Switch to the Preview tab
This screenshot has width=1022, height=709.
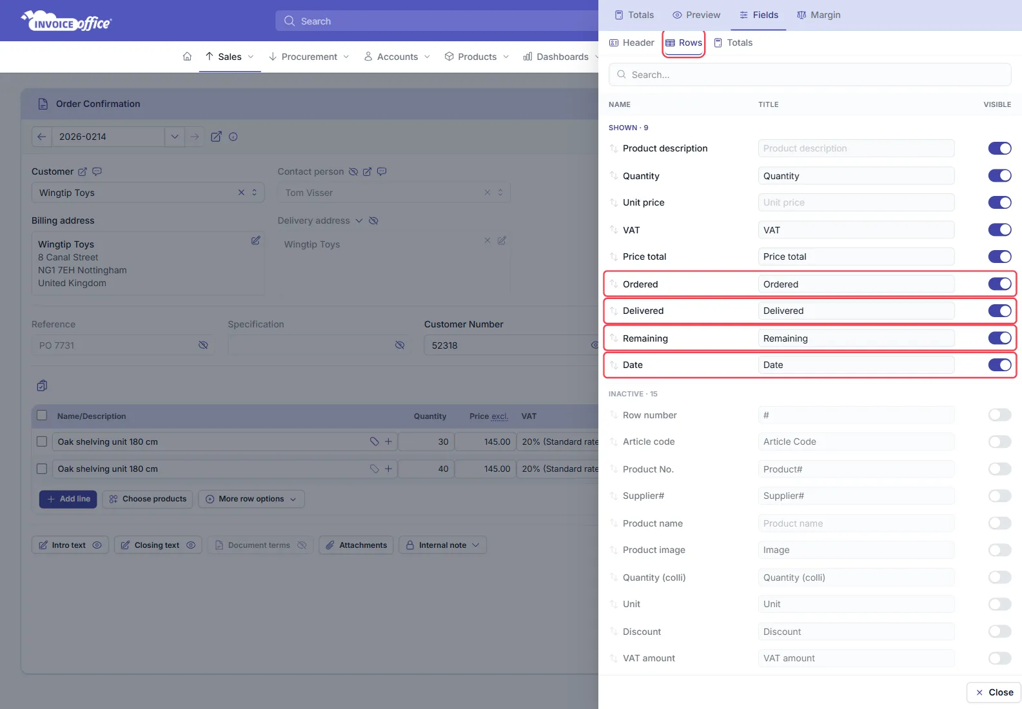(x=696, y=15)
